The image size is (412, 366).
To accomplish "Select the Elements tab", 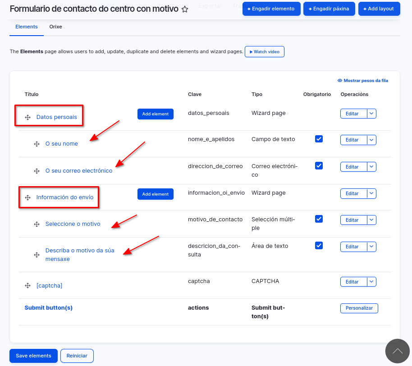I will (x=27, y=27).
